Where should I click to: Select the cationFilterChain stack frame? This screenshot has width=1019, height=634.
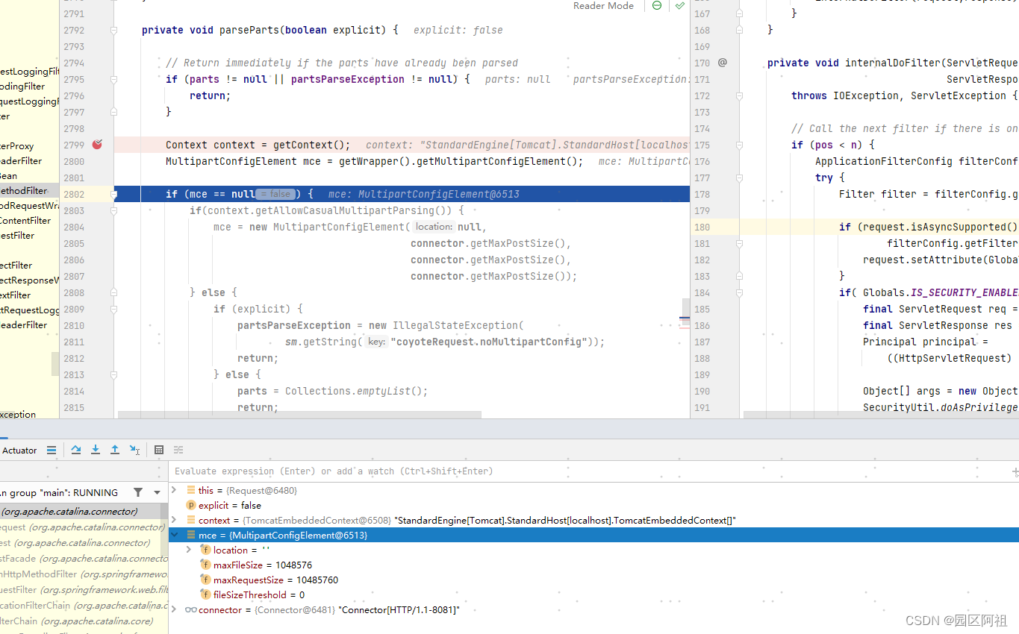[x=84, y=606]
